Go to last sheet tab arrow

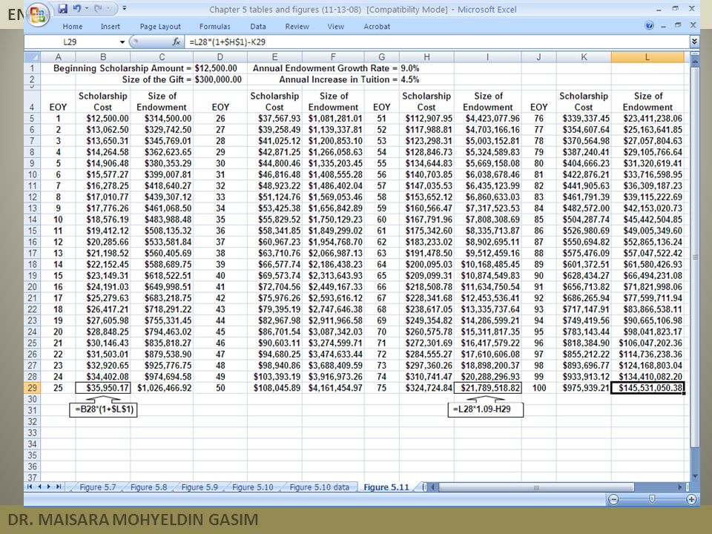(x=58, y=487)
